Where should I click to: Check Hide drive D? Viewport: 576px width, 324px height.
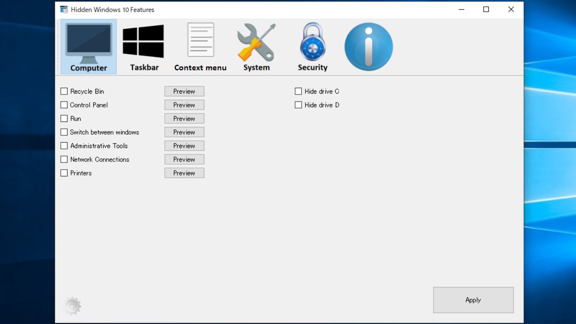click(x=298, y=105)
